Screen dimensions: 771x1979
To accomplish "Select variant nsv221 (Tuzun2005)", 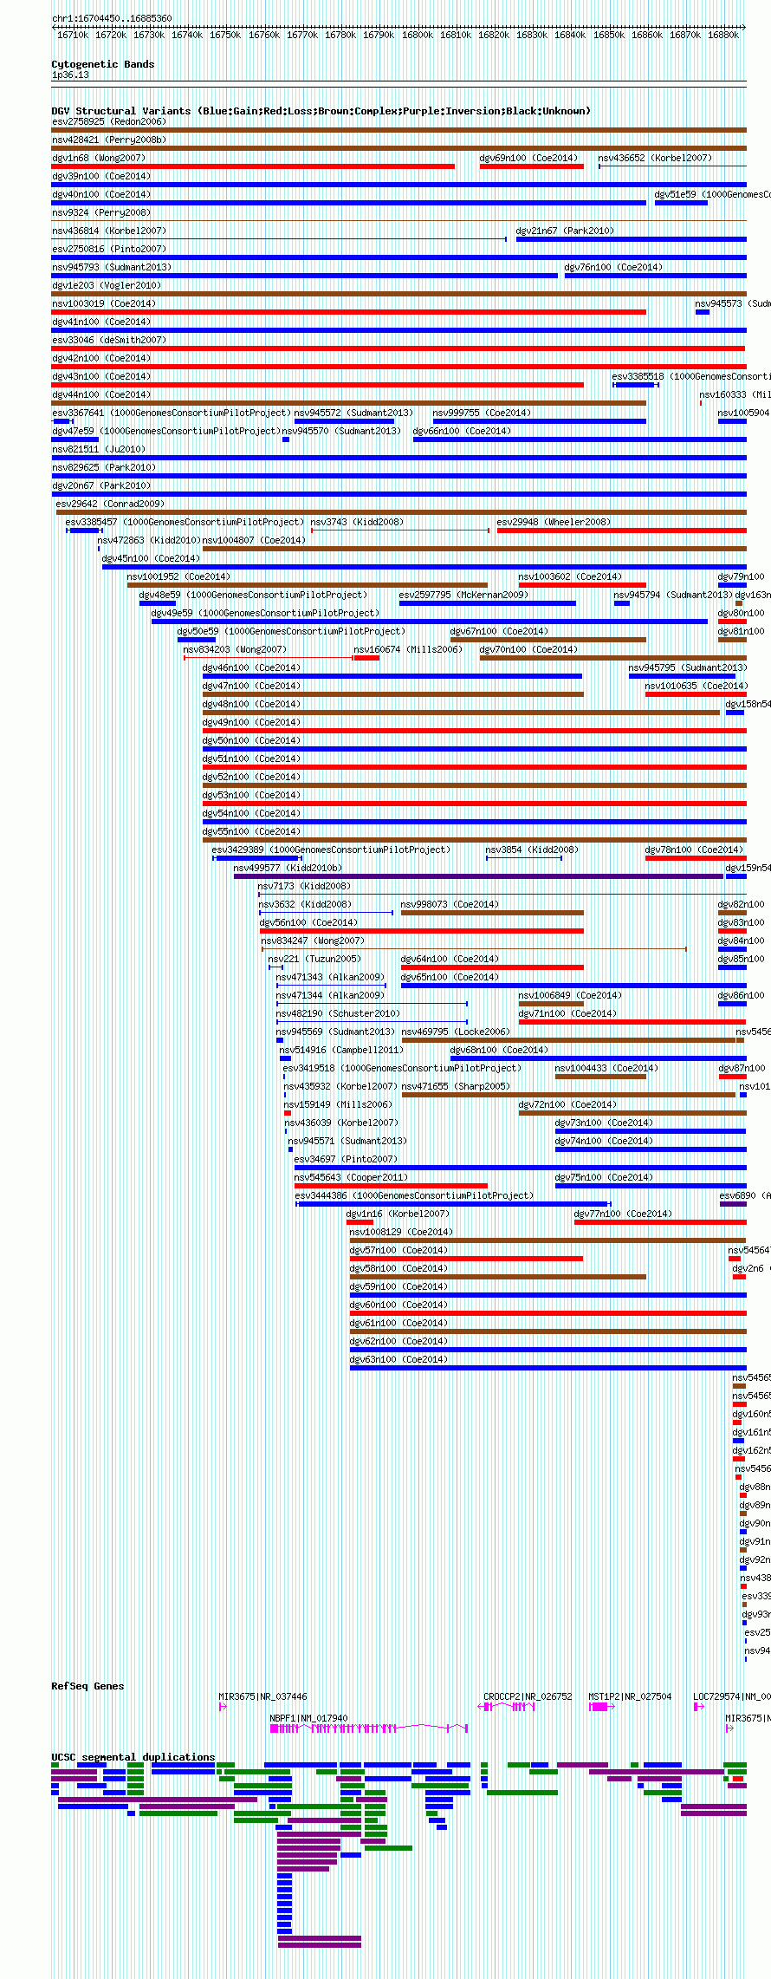I will (314, 959).
